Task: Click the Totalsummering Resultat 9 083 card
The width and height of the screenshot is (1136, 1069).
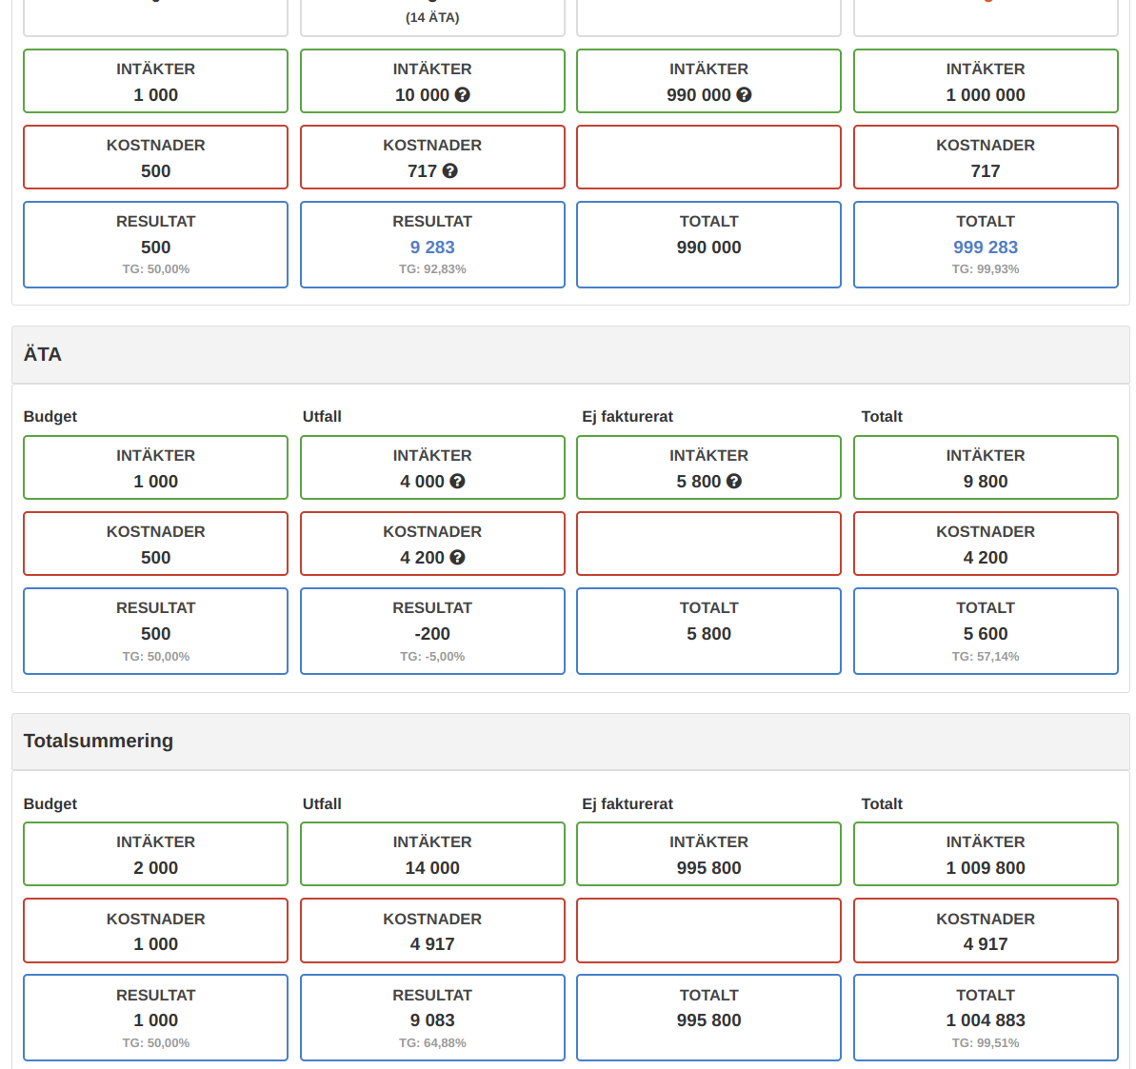Action: coord(432,1018)
